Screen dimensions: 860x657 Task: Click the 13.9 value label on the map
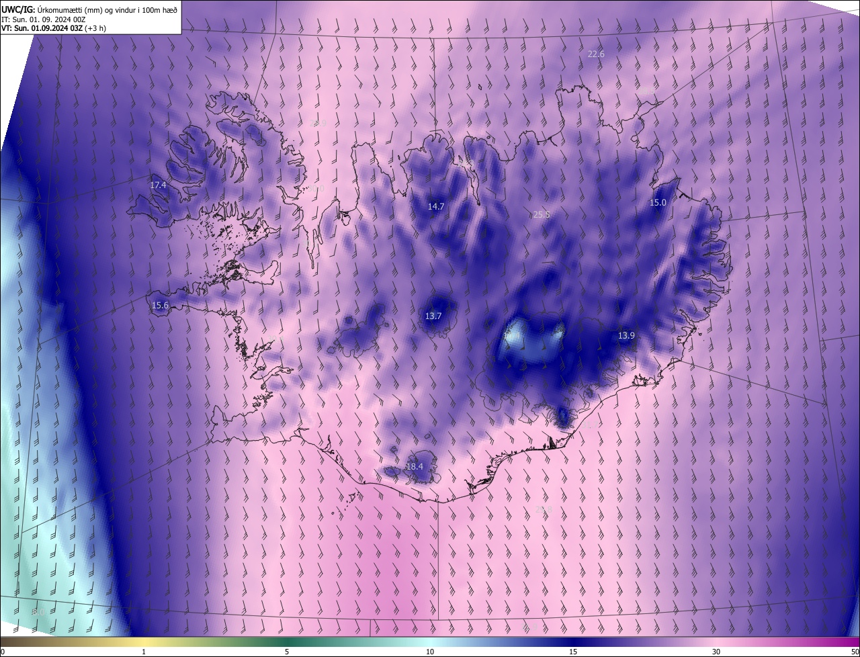coord(626,335)
